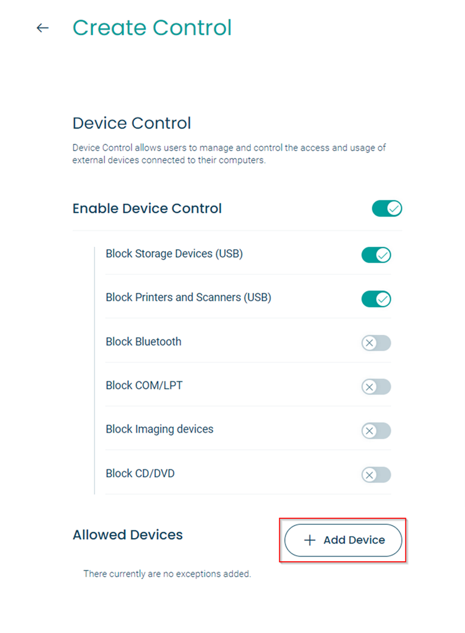The height and width of the screenshot is (633, 465).
Task: Click the Block Bluetooth label text
Action: (x=143, y=341)
